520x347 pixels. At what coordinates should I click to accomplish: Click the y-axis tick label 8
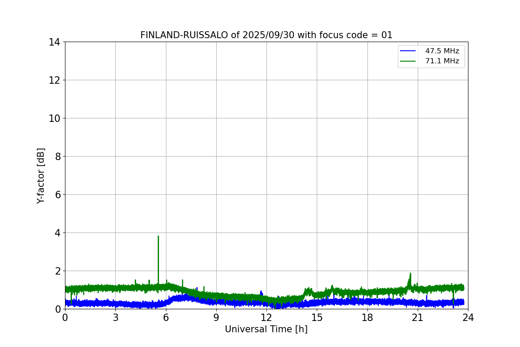point(58,157)
